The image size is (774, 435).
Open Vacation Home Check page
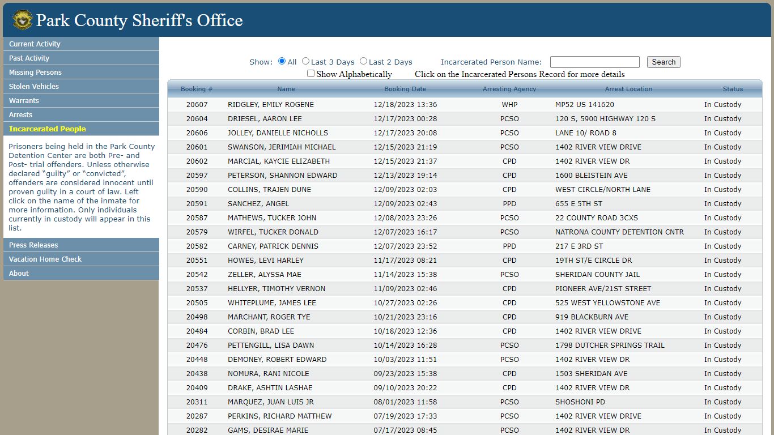81,259
